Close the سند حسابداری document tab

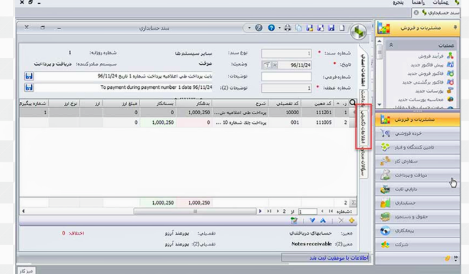(x=416, y=13)
